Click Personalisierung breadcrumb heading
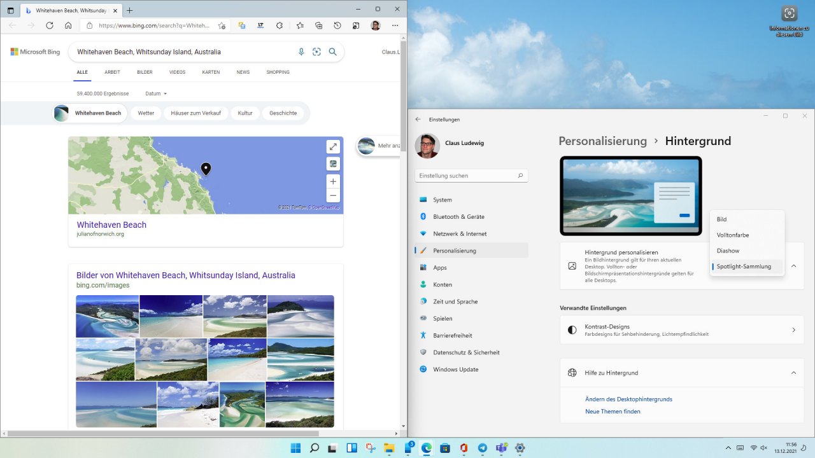 [602, 141]
